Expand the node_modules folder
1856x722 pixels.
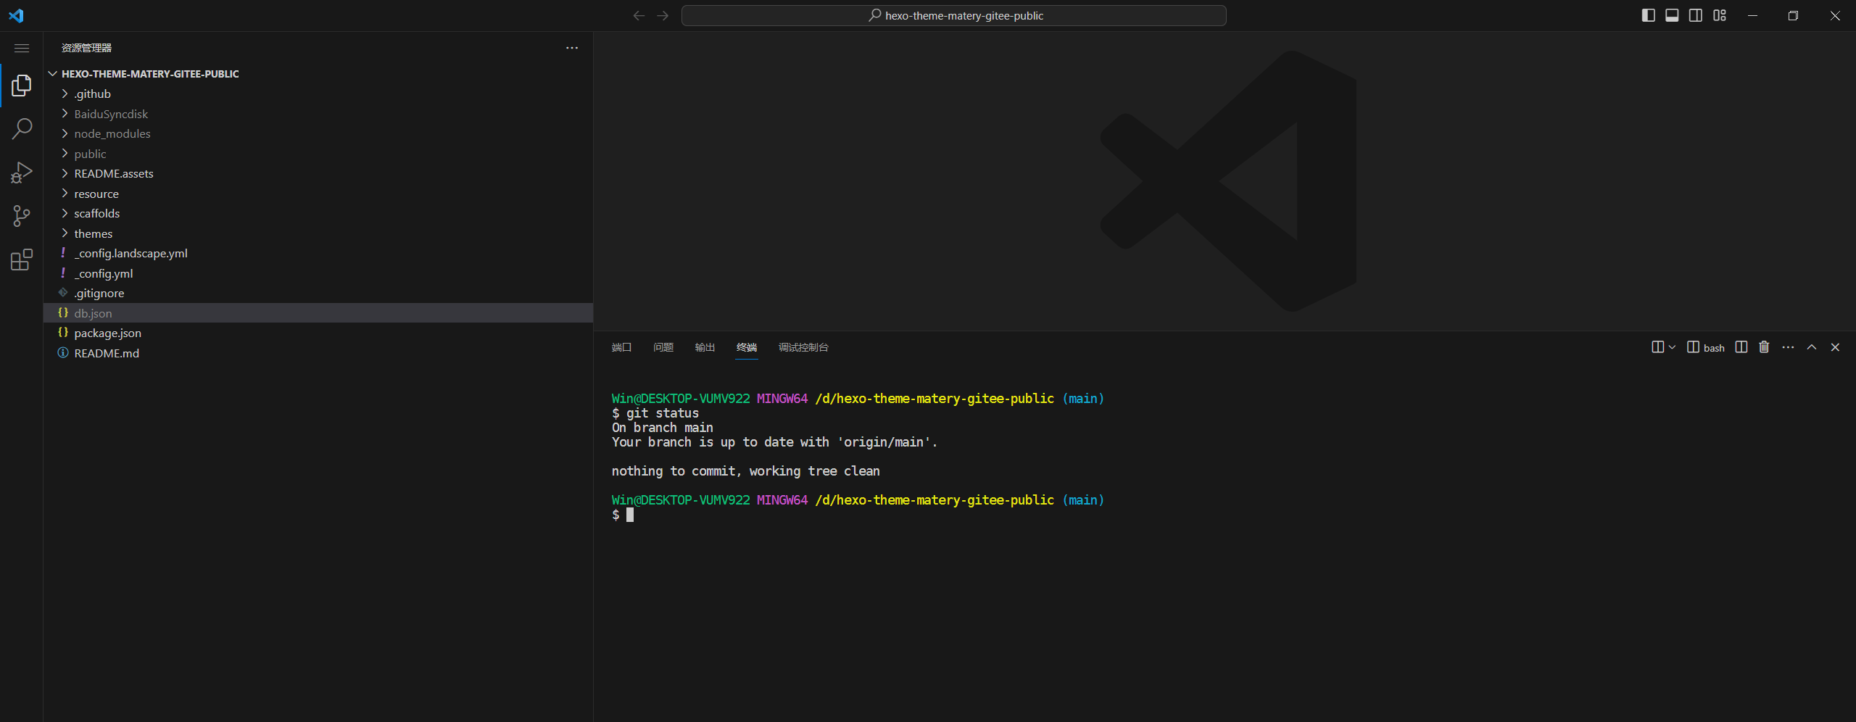[x=318, y=134]
